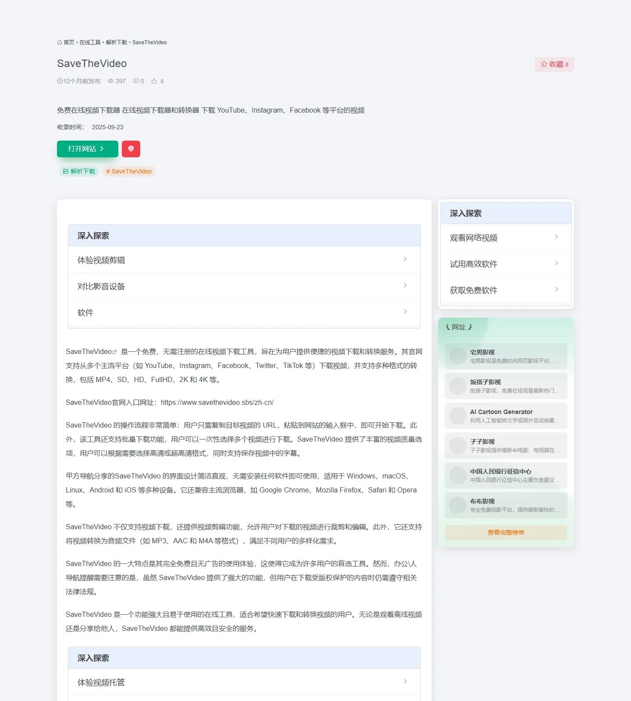Open the AI Cartoon Generator card

[506, 416]
